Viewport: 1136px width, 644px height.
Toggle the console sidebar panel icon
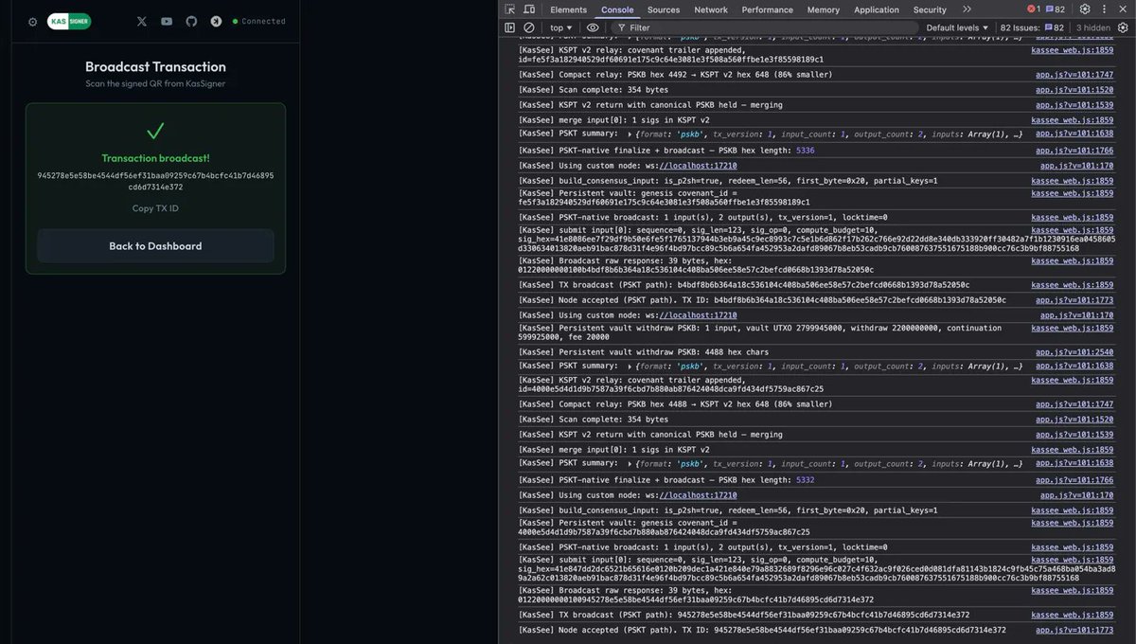tap(509, 28)
